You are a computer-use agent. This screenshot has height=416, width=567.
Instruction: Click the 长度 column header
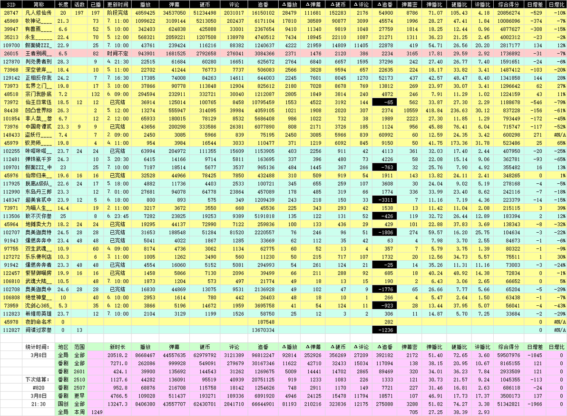click(63, 5)
